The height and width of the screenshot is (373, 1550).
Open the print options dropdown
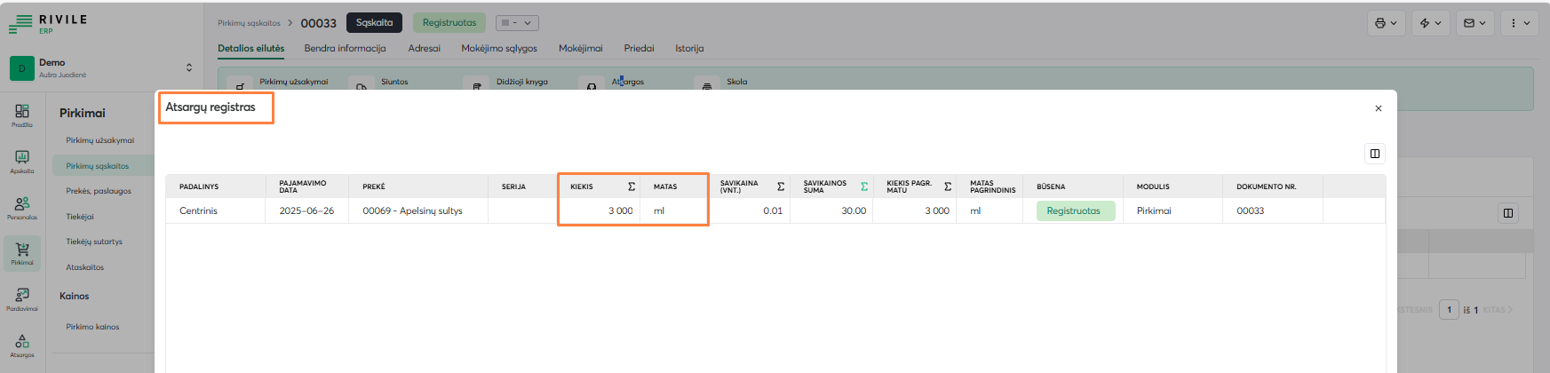[1386, 23]
